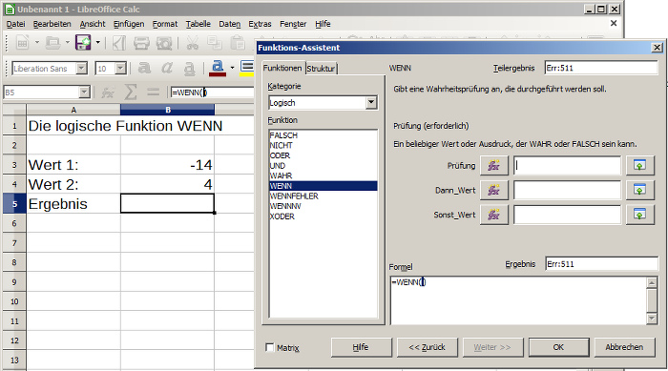The width and height of the screenshot is (668, 371).
Task: Close the Funktions-Assistent dialog
Action: (x=657, y=48)
